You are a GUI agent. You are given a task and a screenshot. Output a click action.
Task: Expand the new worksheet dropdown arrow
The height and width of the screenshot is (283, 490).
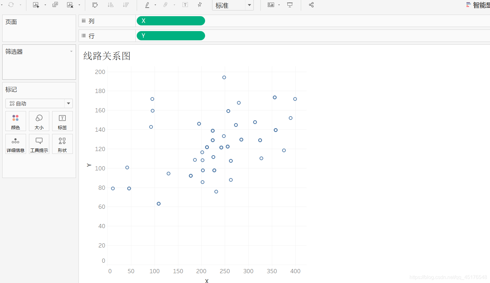pyautogui.click(x=45, y=5)
